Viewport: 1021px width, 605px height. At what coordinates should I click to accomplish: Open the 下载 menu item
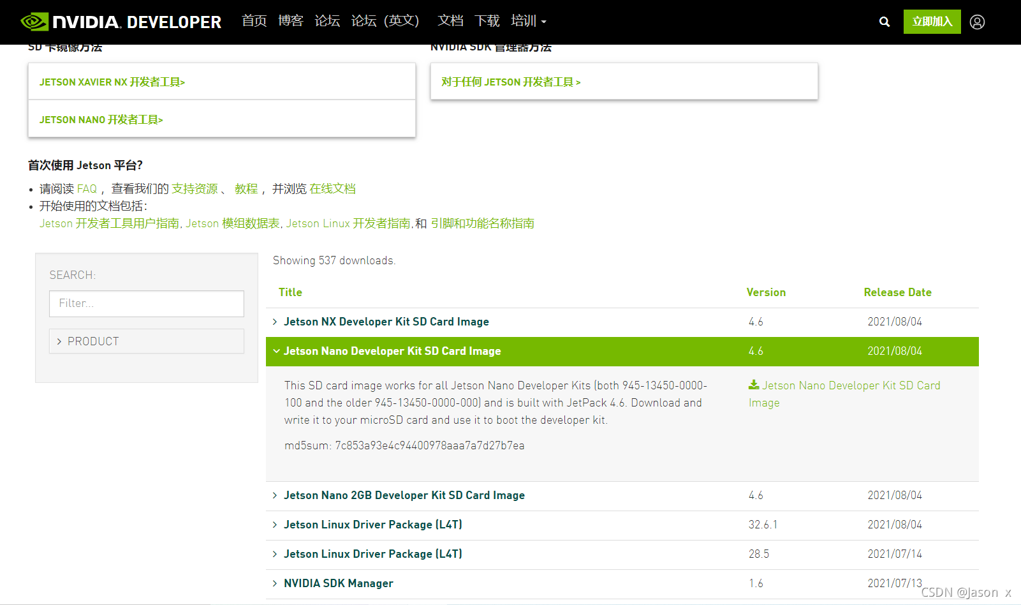point(487,21)
